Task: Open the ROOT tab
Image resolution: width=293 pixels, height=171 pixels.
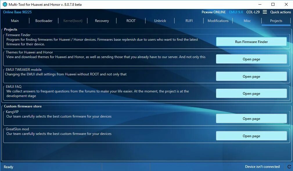Action: (131, 21)
